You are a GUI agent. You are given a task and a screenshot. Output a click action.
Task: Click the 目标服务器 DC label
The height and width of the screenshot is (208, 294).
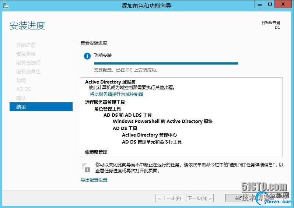pyautogui.click(x=271, y=25)
